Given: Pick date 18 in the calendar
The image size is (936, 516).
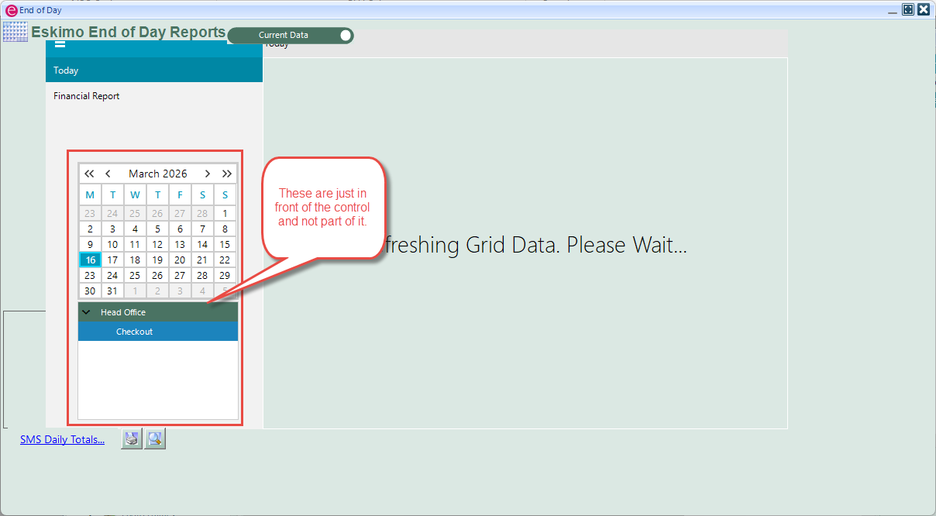Looking at the screenshot, I should [x=135, y=260].
